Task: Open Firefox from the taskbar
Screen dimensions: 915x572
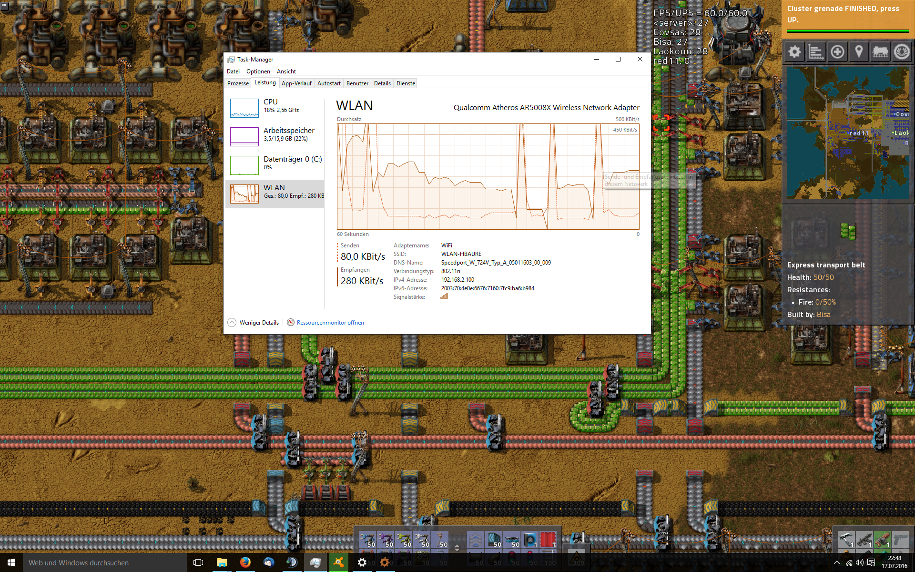Action: coord(245,562)
